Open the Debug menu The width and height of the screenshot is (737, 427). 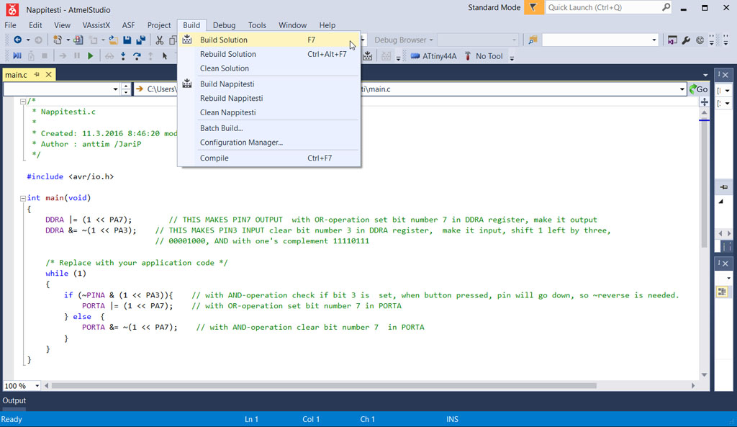[225, 25]
